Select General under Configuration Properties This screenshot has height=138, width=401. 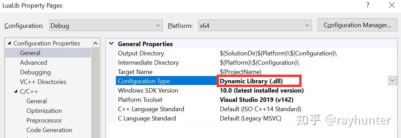[30, 53]
